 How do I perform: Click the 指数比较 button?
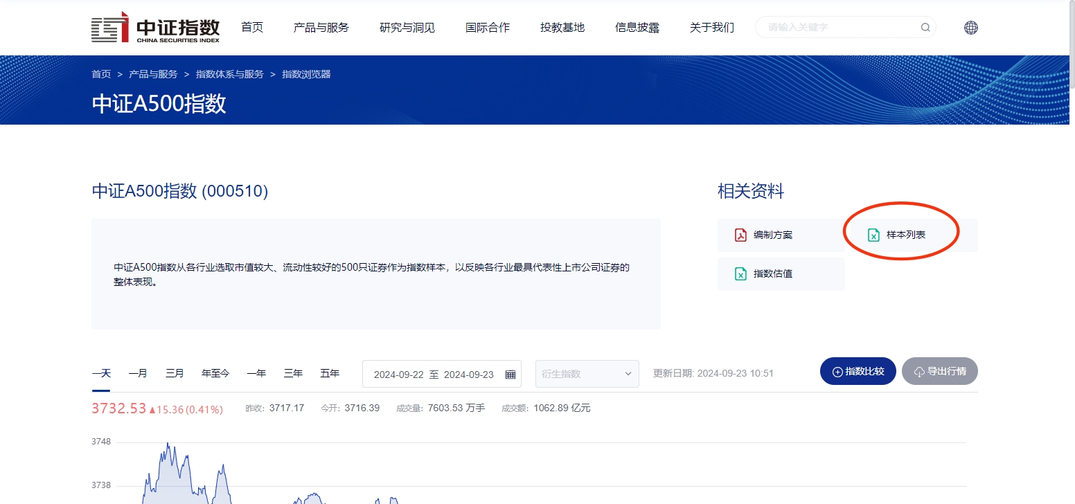tap(858, 371)
